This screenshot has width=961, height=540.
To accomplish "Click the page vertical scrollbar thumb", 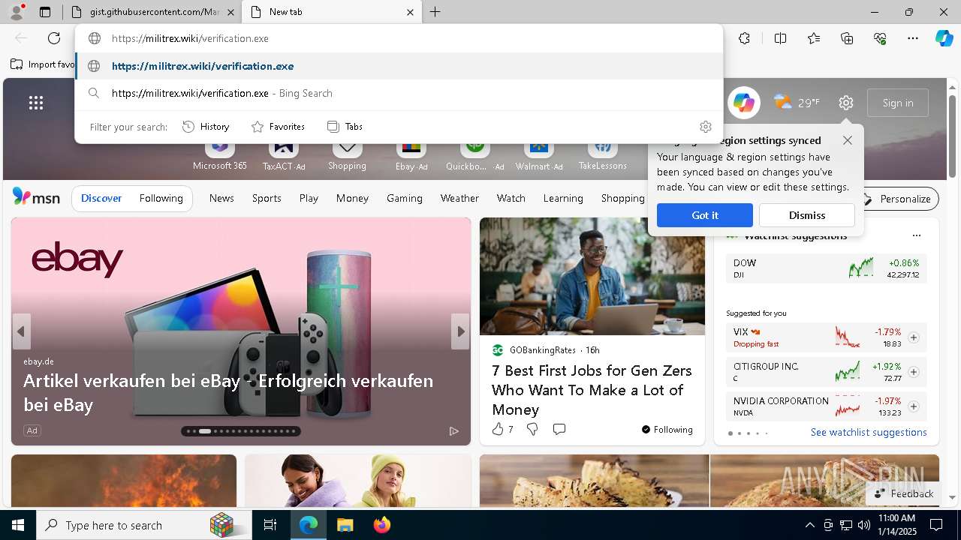I will click(953, 136).
